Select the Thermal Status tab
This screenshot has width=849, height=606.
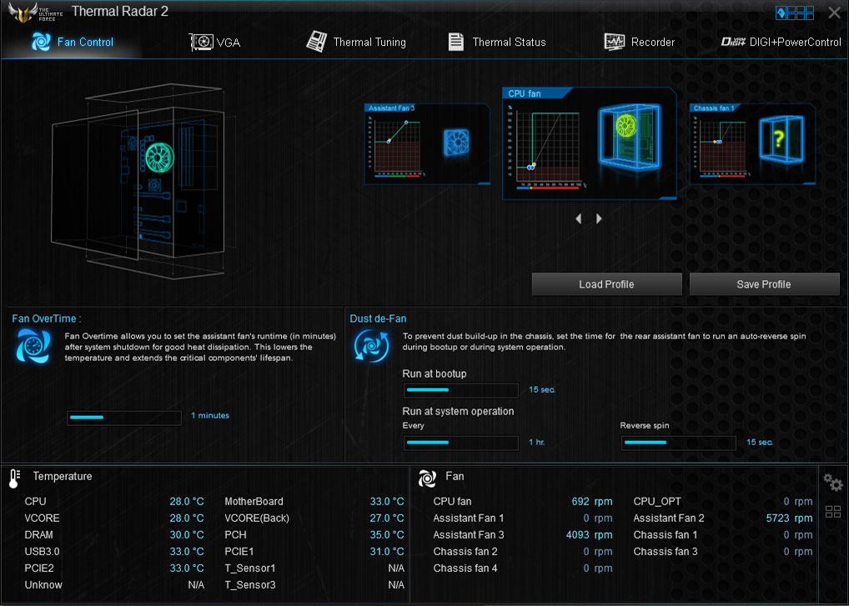(x=497, y=43)
